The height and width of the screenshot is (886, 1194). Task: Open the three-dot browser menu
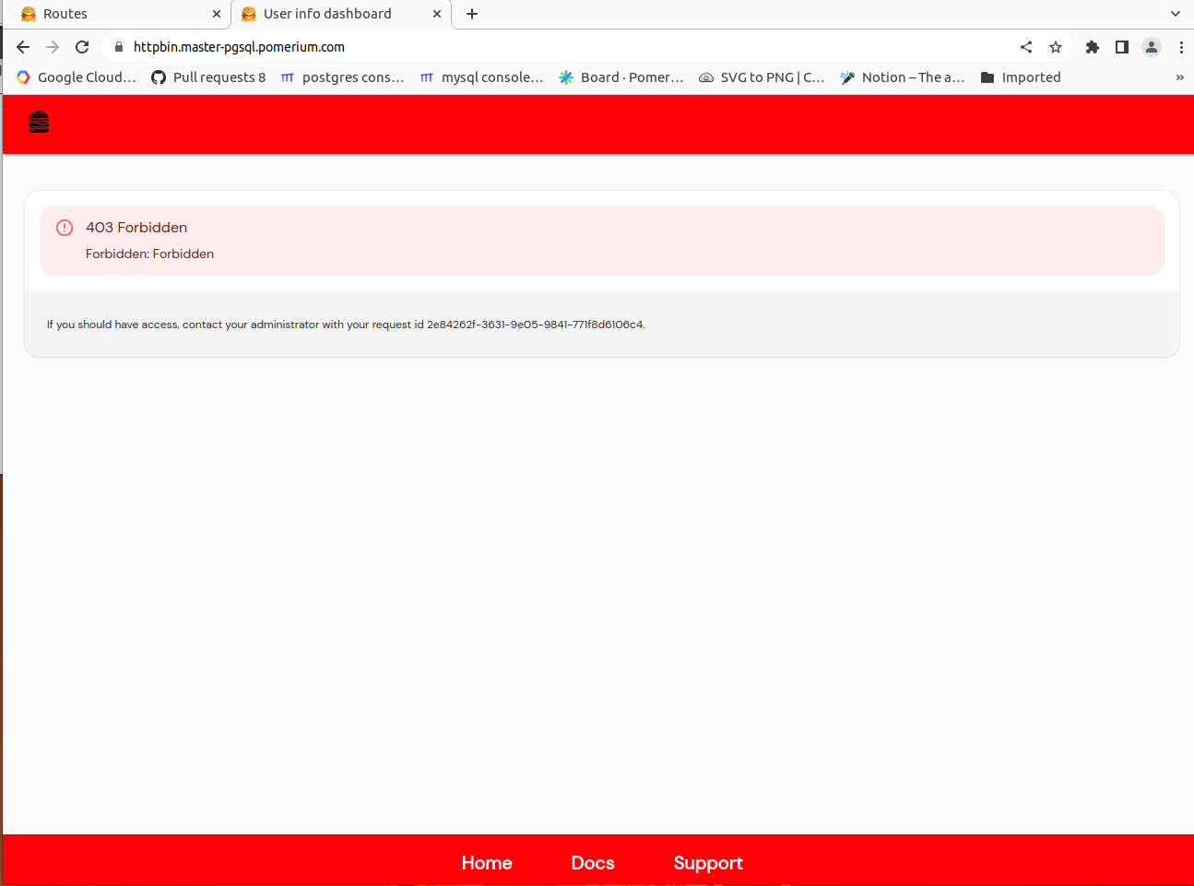[x=1181, y=46]
